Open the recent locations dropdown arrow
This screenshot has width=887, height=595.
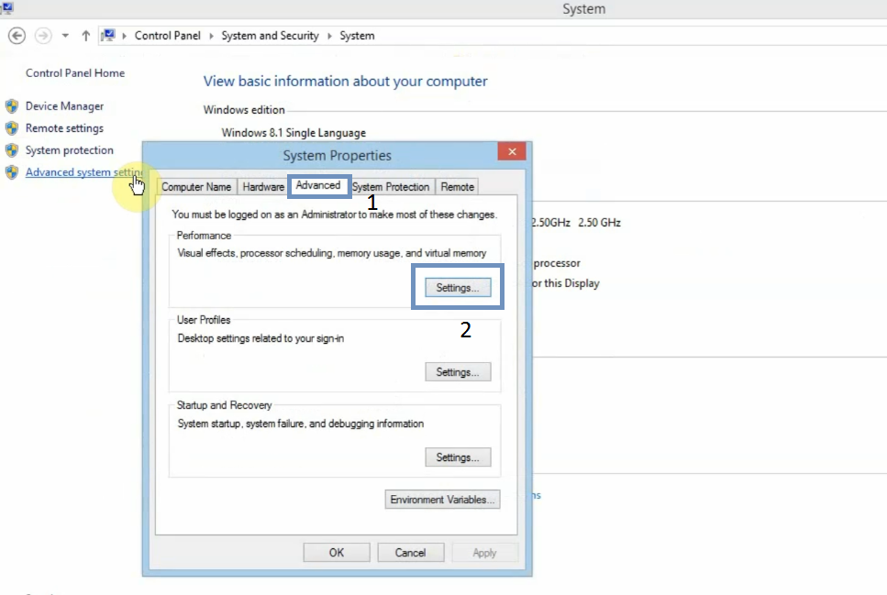coord(66,36)
